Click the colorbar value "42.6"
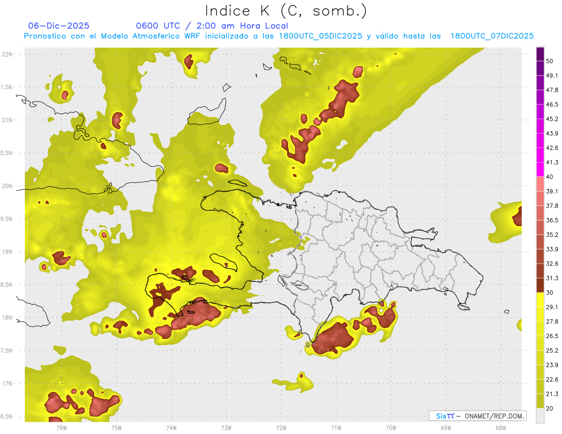Image resolution: width=562 pixels, height=434 pixels. pos(552,148)
